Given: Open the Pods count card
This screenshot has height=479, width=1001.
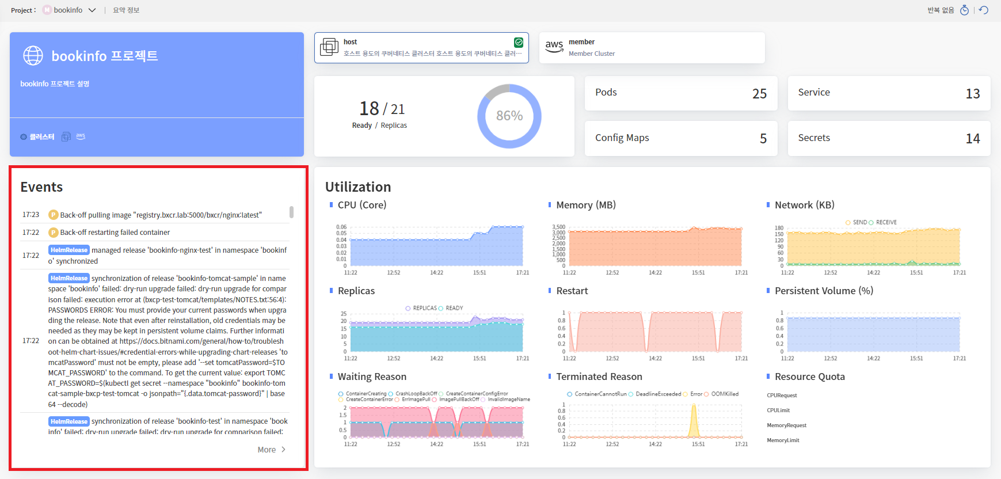Looking at the screenshot, I should [x=681, y=93].
